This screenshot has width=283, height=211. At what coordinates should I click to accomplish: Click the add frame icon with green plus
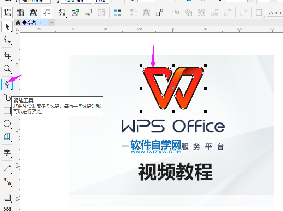pos(75,12)
